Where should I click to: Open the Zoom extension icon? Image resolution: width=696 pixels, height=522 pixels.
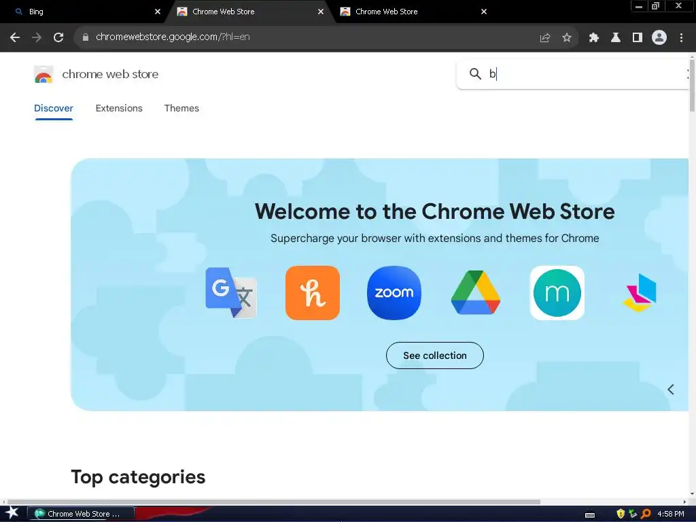click(x=394, y=292)
